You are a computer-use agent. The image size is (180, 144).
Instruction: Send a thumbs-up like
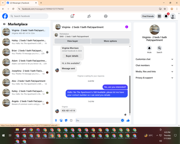point(128,120)
